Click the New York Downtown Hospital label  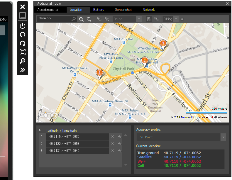click(x=155, y=106)
